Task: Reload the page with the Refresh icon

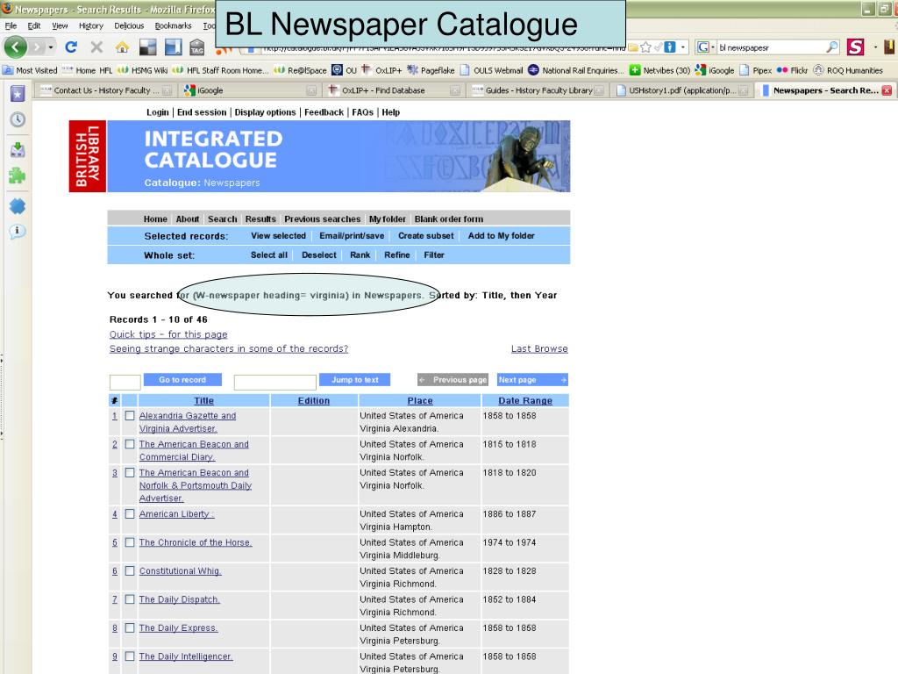Action: click(x=71, y=47)
